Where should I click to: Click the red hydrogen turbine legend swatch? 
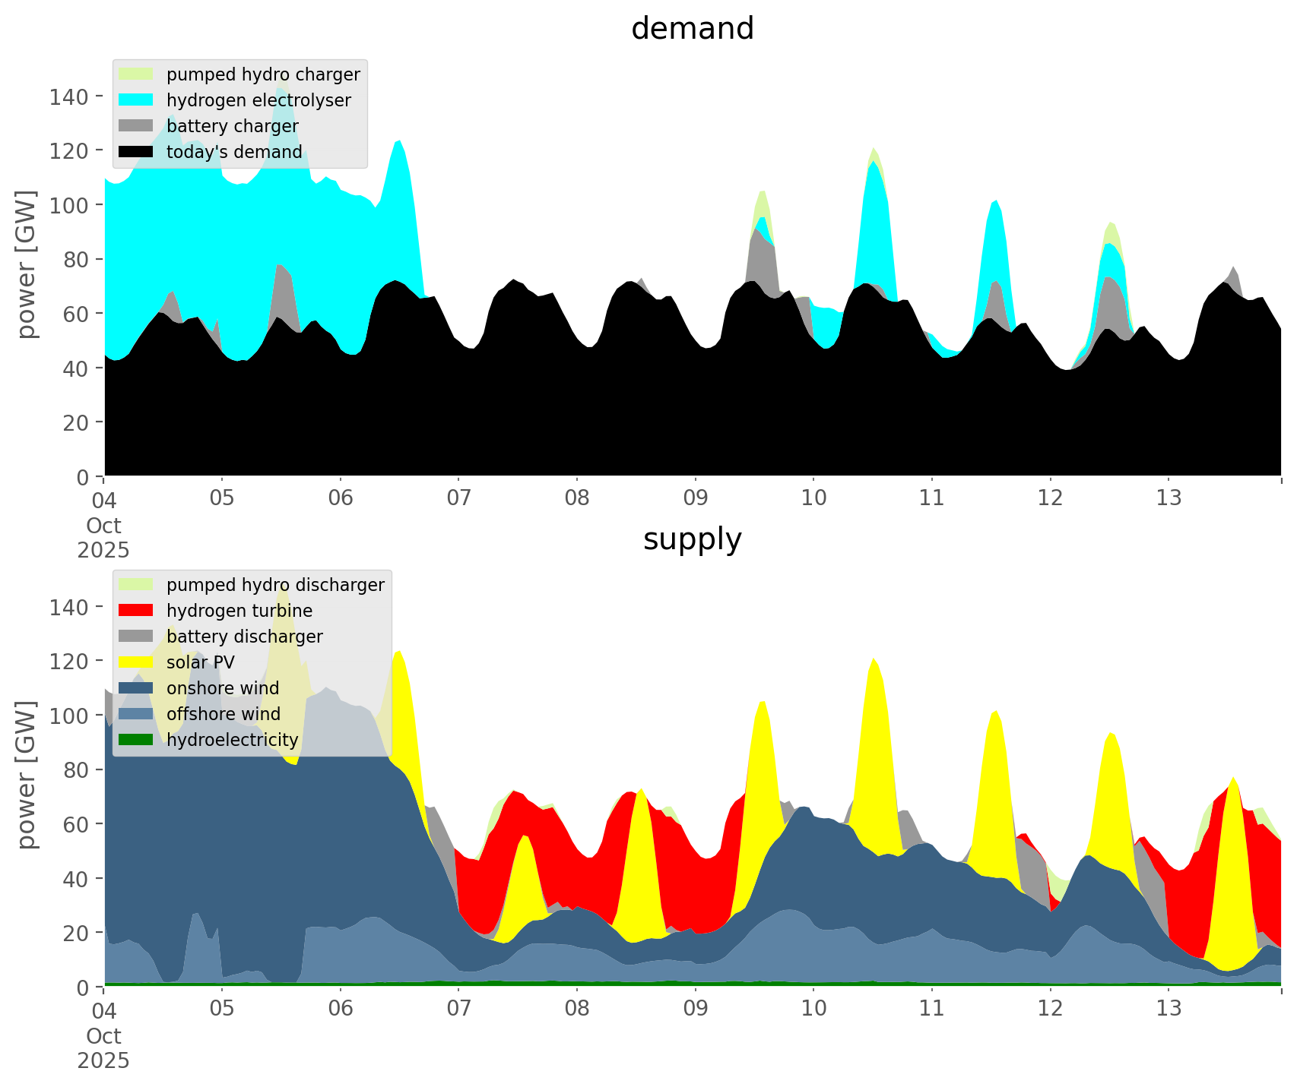click(x=136, y=611)
